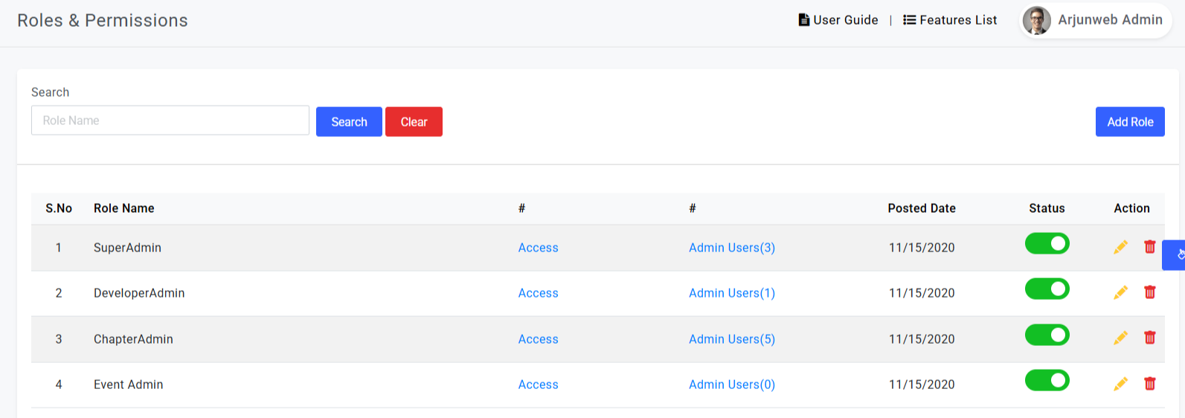The image size is (1185, 418).
Task: Toggle status switch for SuperAdmin
Action: coord(1047,243)
